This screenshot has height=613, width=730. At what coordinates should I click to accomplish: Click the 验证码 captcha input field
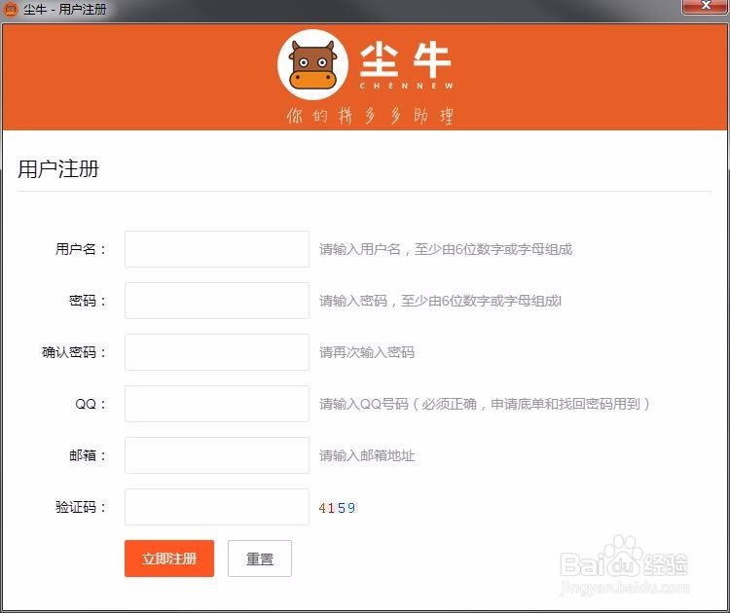tap(216, 507)
